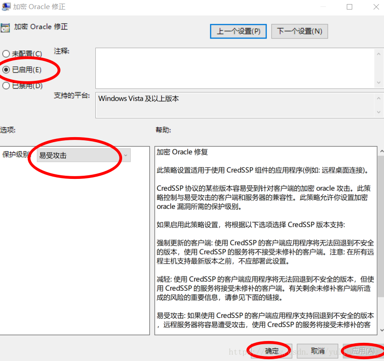Click inside the 注释 comment text box
Viewport: 384px width, 361px height.
[234, 67]
